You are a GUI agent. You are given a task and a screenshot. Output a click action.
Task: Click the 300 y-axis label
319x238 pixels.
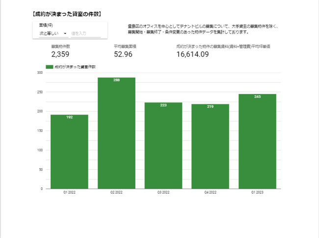click(x=40, y=73)
